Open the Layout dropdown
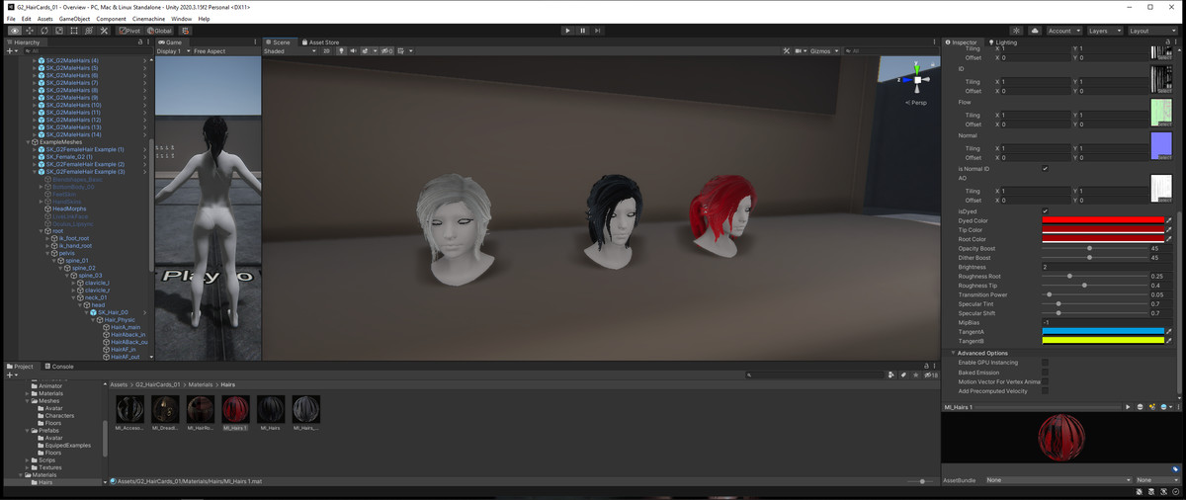 pyautogui.click(x=1152, y=31)
